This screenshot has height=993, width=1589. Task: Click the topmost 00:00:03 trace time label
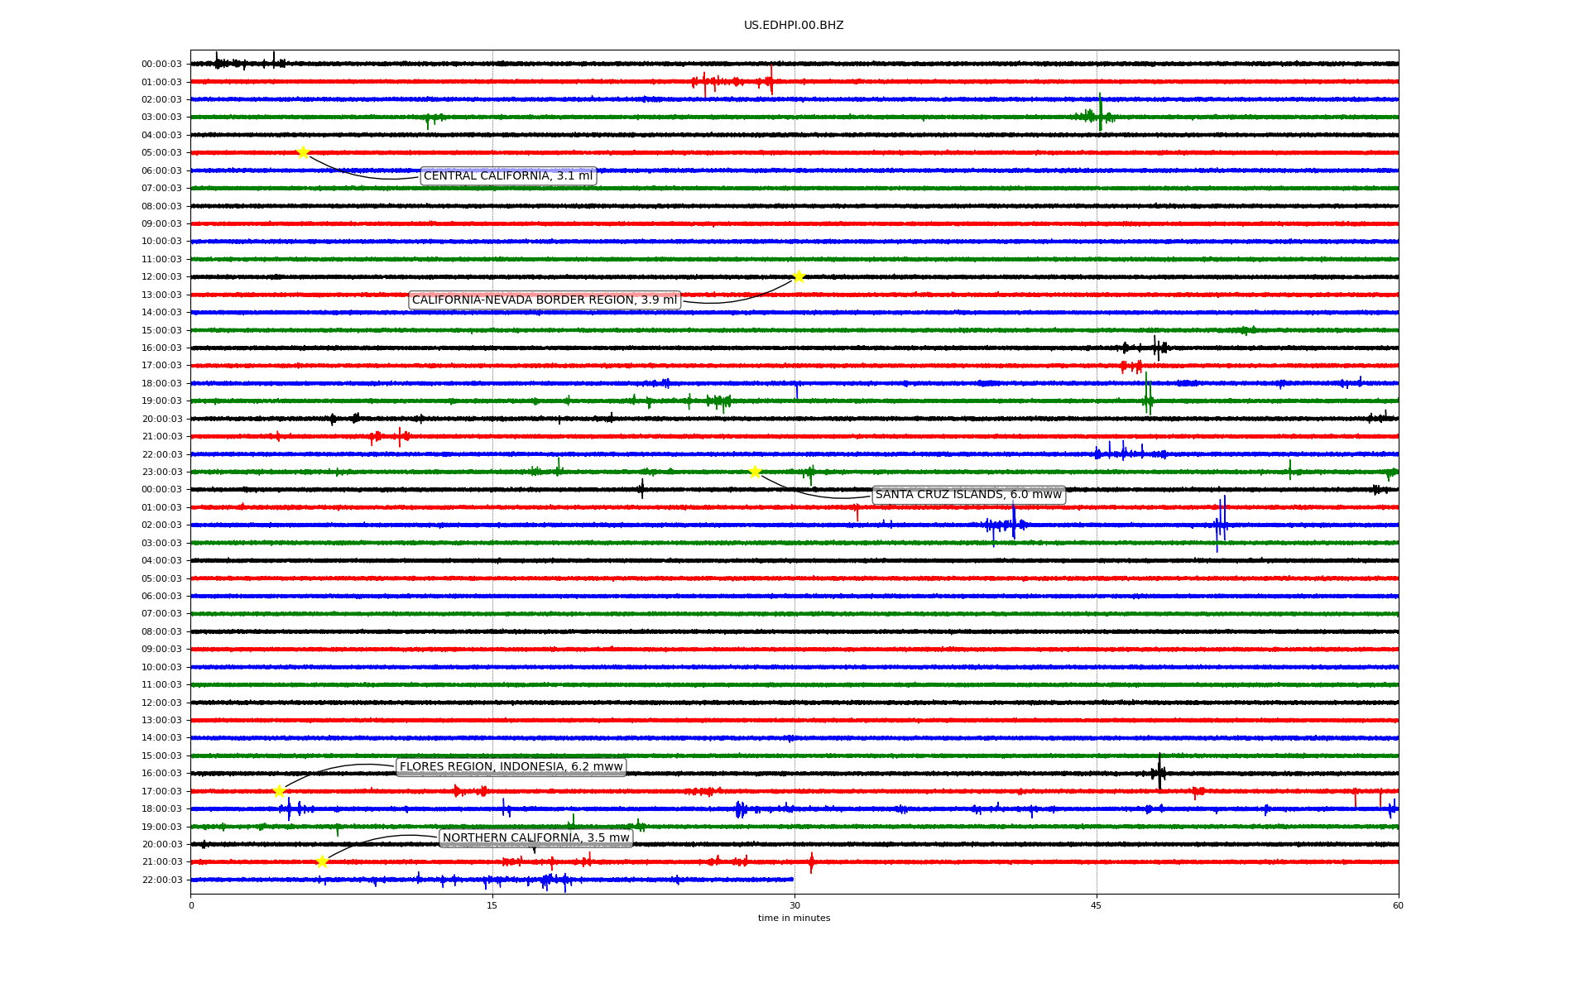(161, 64)
